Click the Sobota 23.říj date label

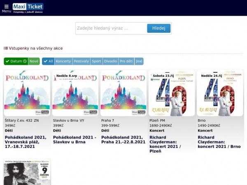pos(163,76)
